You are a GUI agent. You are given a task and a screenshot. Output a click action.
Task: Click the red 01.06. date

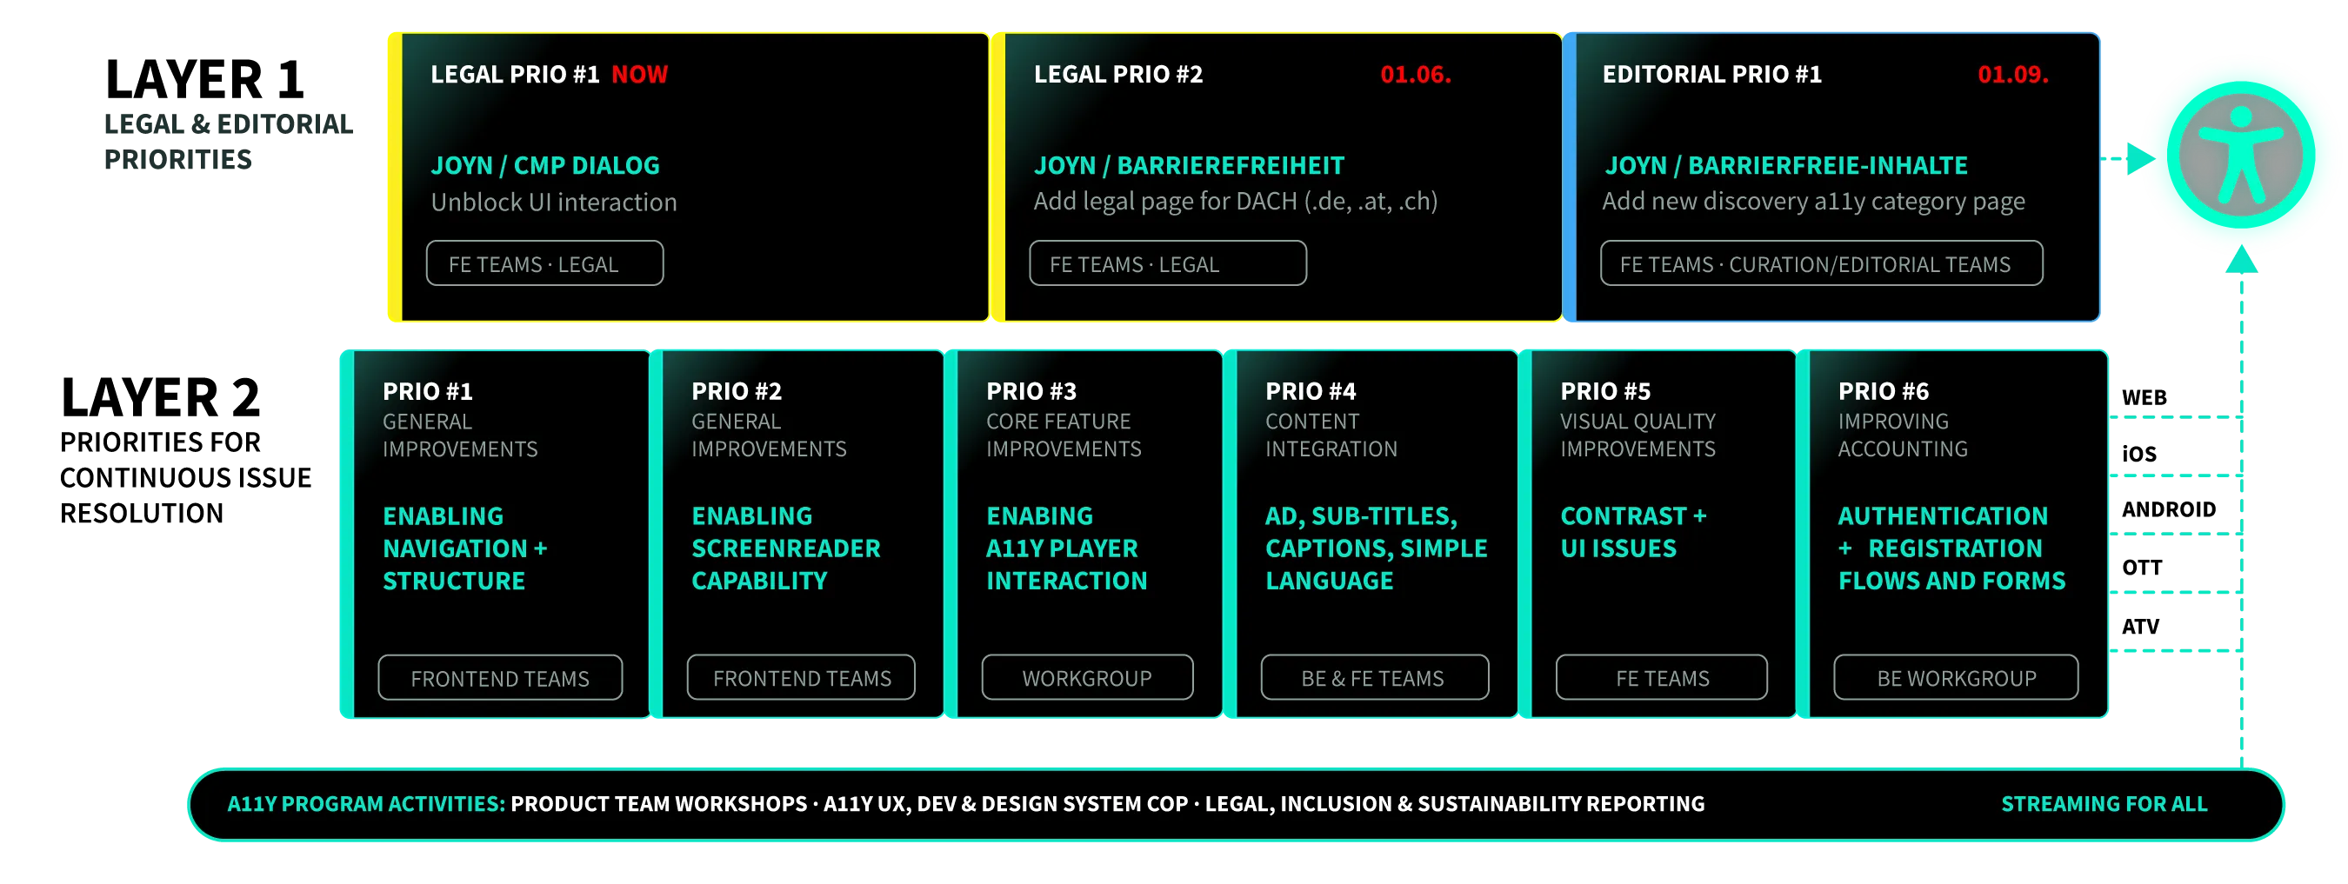(1415, 75)
